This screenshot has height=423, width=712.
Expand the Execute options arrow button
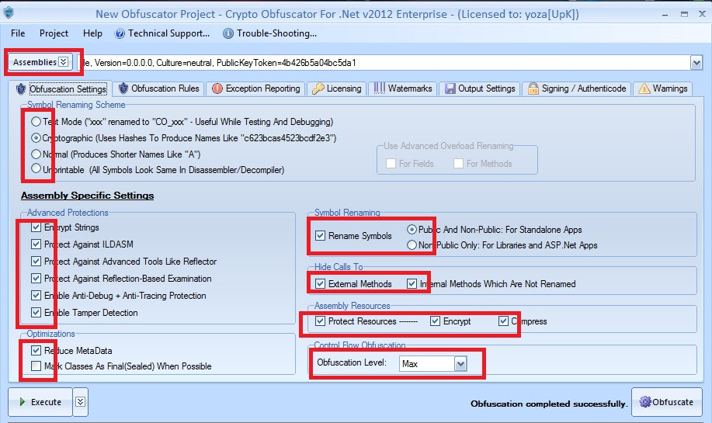pyautogui.click(x=81, y=402)
